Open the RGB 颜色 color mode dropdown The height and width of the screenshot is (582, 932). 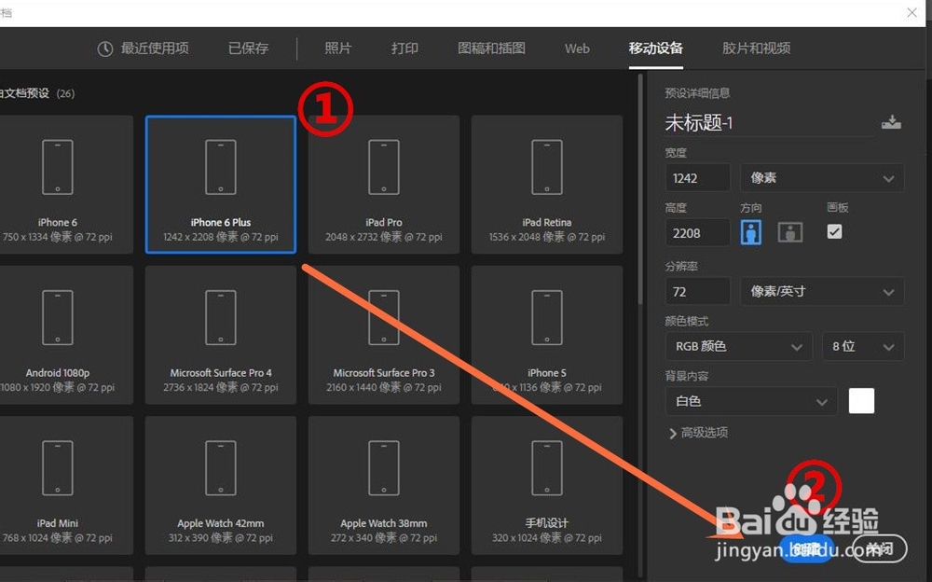coord(739,346)
